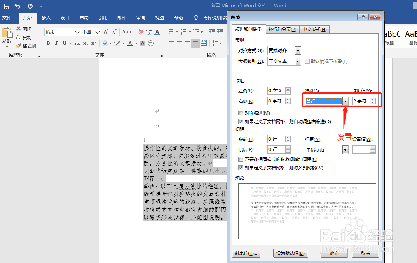Justify the paragraph text
Image resolution: width=417 pixels, height=263 pixels.
pyautogui.click(x=196, y=43)
